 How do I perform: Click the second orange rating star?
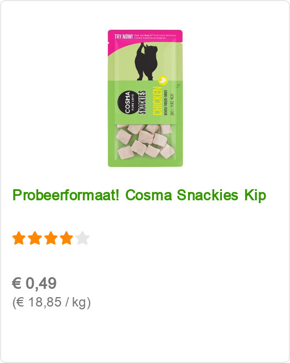pyautogui.click(x=35, y=238)
